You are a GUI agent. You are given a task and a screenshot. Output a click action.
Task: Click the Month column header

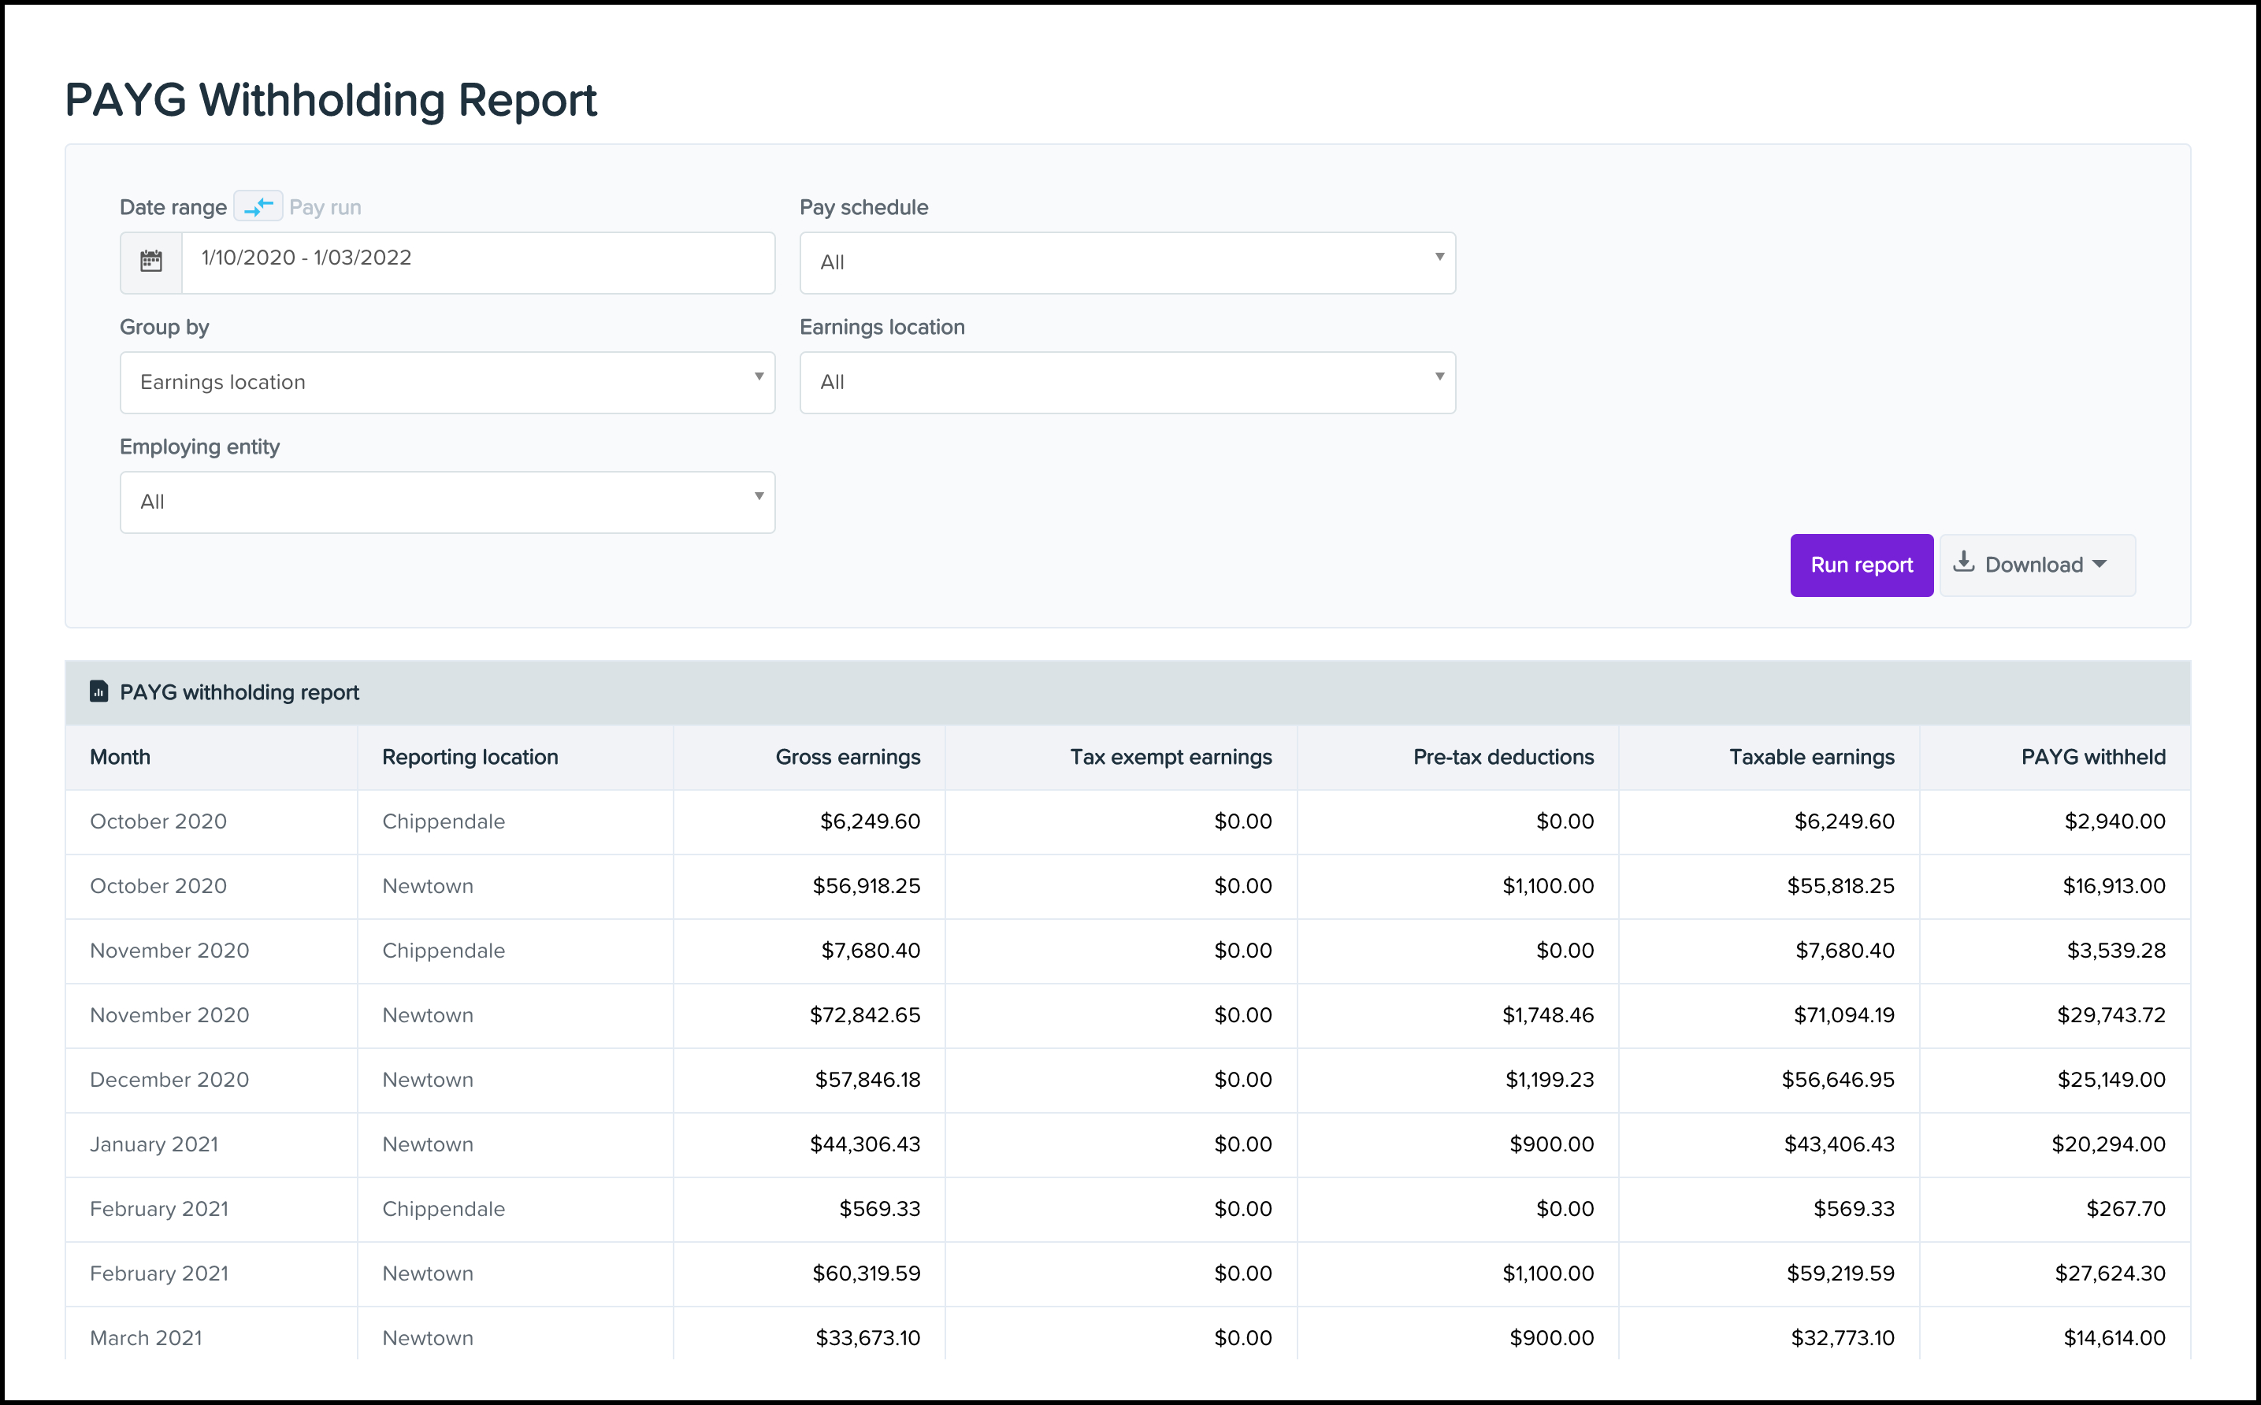pos(120,758)
